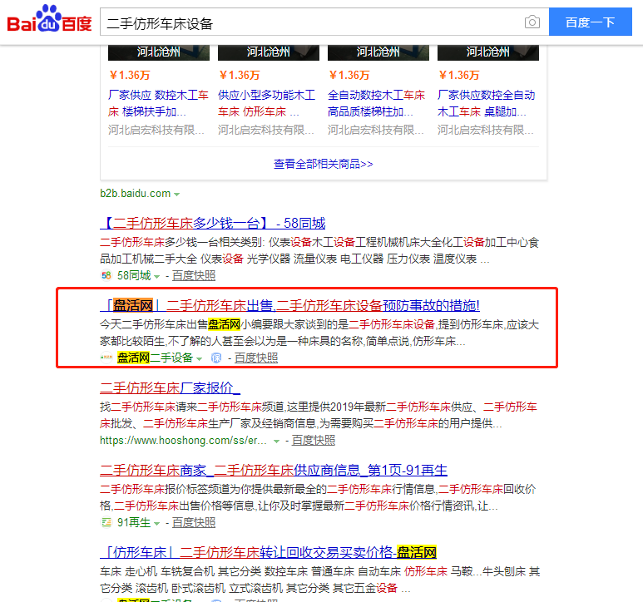Screen dimensions: 643x602
Task: Open 百度快照 for 91再生 result
Action: click(194, 522)
